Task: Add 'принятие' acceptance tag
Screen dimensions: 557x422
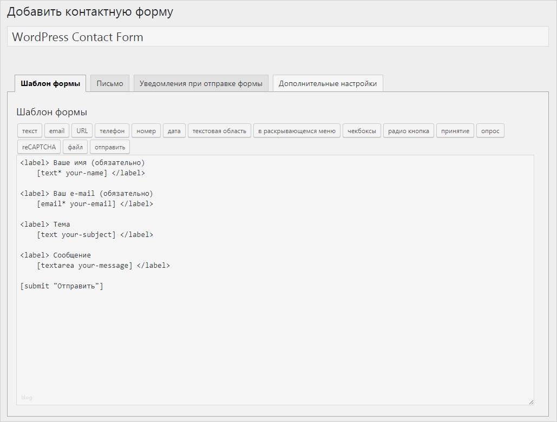Action: (x=455, y=130)
